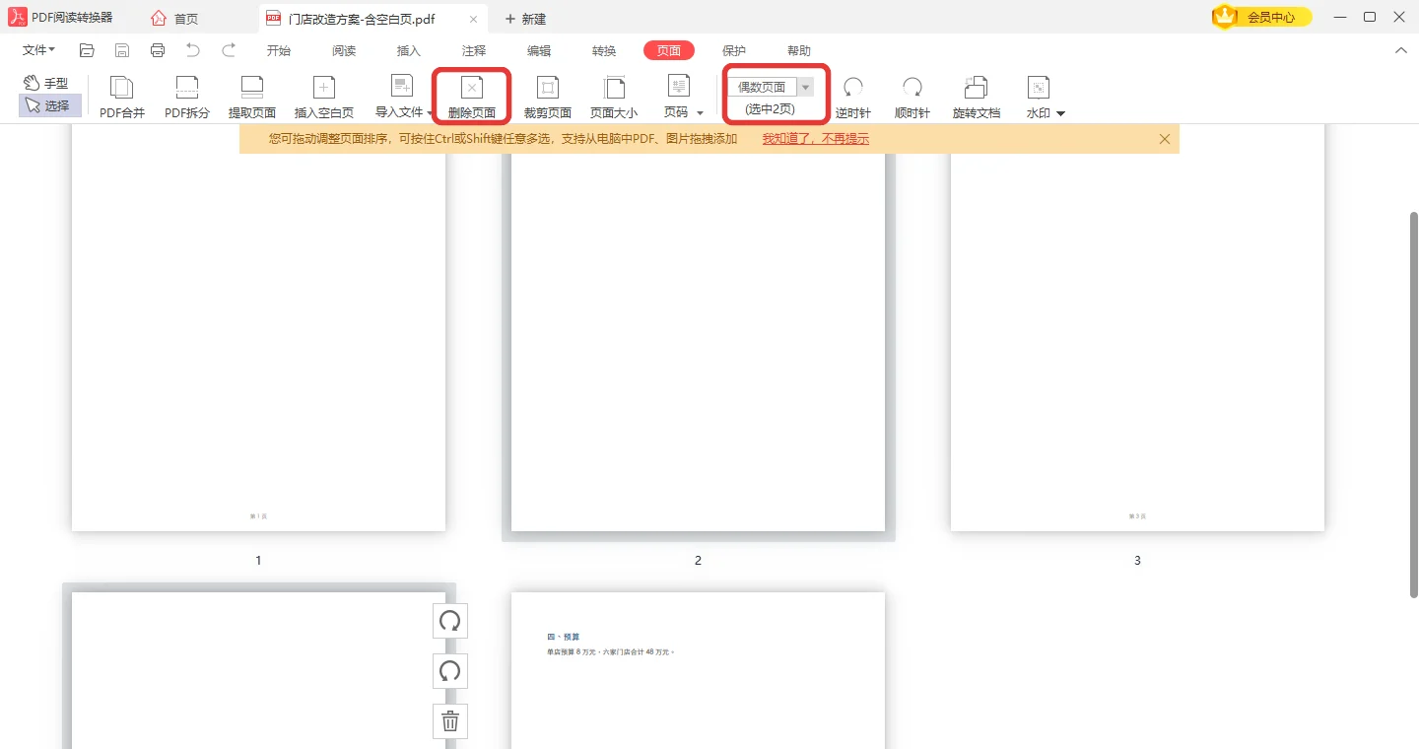Image resolution: width=1419 pixels, height=749 pixels.
Task: Open the 会员中心 member center
Action: tap(1262, 17)
